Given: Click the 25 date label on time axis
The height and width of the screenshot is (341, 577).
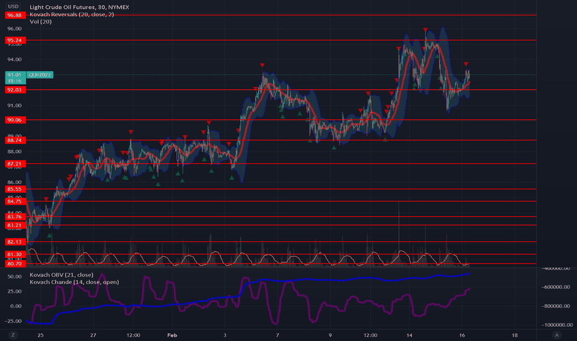Looking at the screenshot, I should point(40,335).
